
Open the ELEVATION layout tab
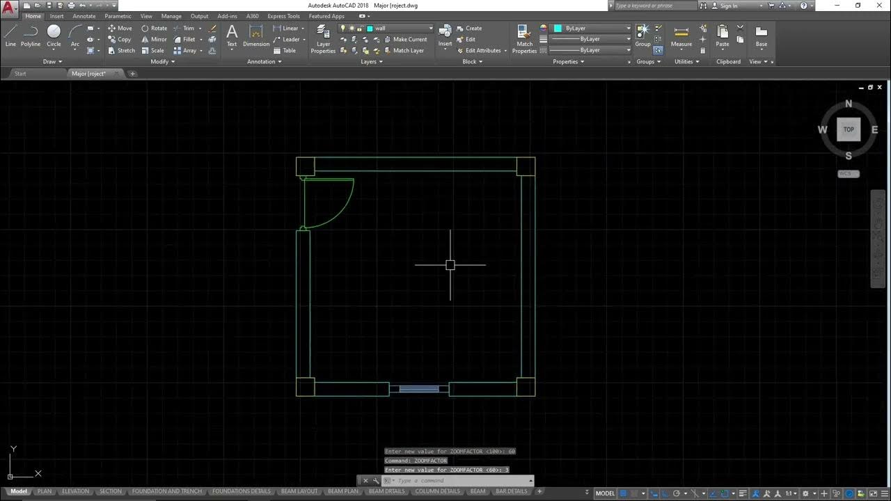[x=75, y=491]
